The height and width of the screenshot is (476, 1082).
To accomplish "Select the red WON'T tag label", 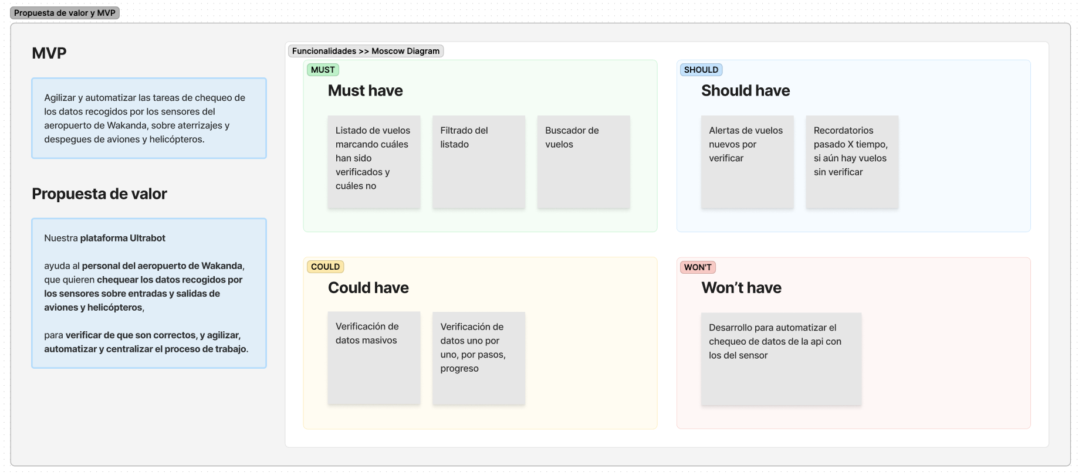I will tap(697, 267).
